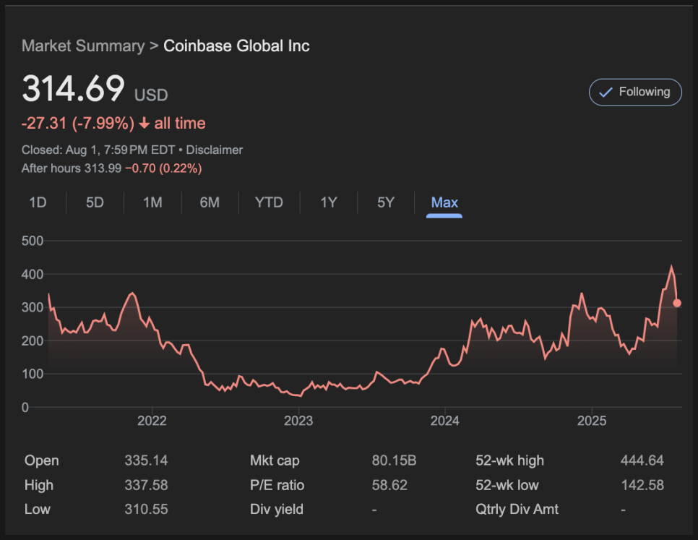This screenshot has height=540, width=698.
Task: Click the 314.69 price value
Action: (74, 89)
